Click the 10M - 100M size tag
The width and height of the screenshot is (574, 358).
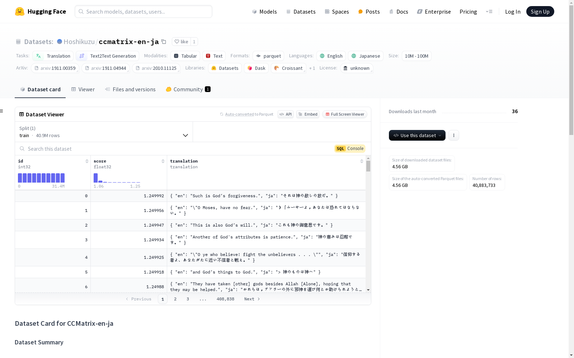coord(417,56)
